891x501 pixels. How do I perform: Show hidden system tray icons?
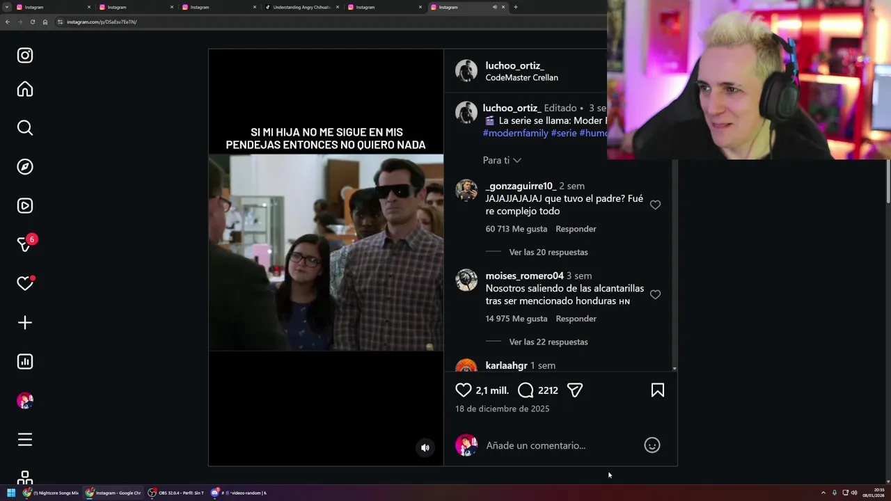pos(823,493)
